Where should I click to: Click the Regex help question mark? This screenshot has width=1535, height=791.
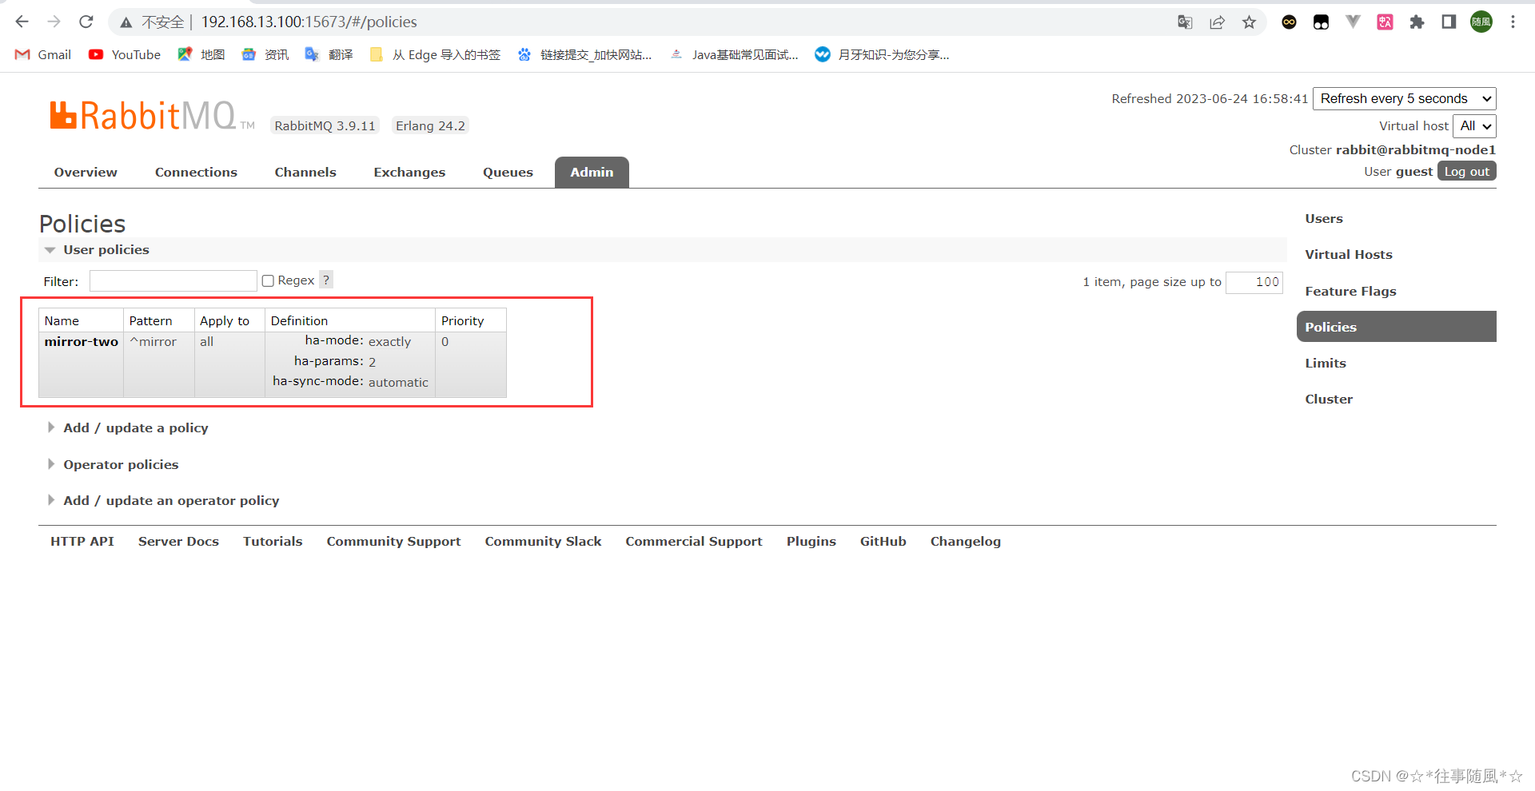click(x=326, y=280)
